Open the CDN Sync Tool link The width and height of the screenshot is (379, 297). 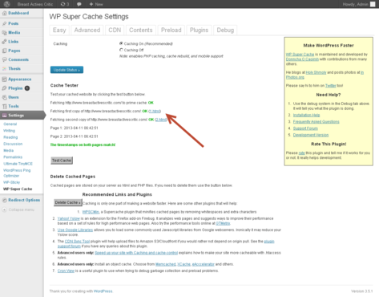pos(77,242)
